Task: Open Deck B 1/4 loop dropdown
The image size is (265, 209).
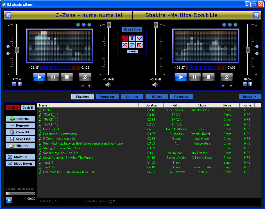Action: tap(227, 86)
